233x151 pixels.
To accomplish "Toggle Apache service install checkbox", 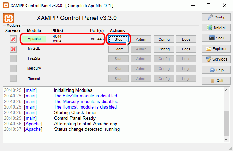I will [13, 39].
